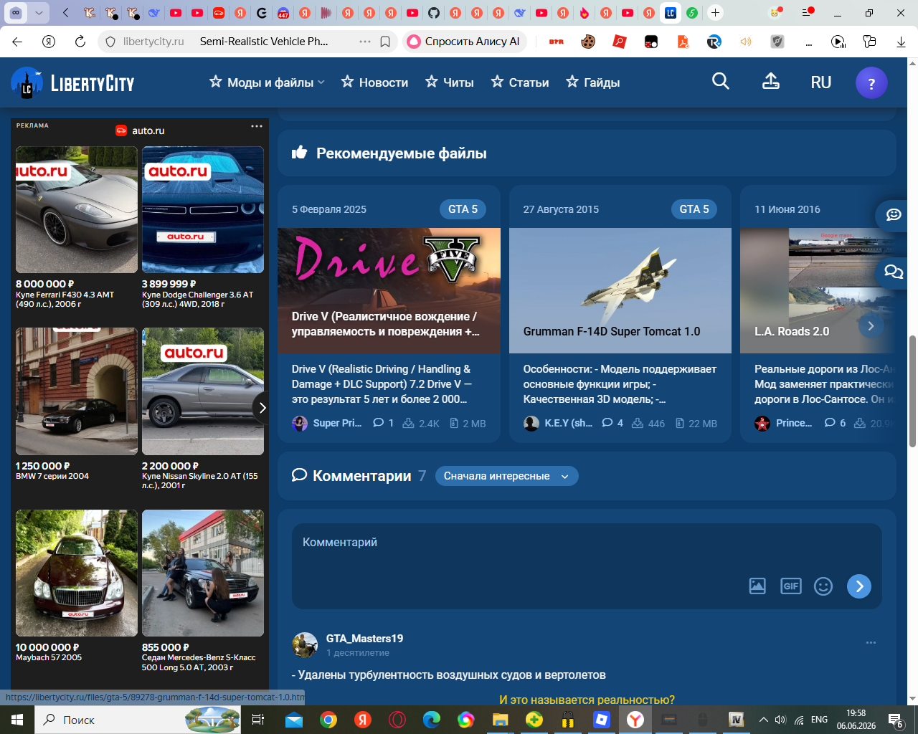Reload the libertycity.ru page
This screenshot has height=734, width=918.
[x=80, y=42]
